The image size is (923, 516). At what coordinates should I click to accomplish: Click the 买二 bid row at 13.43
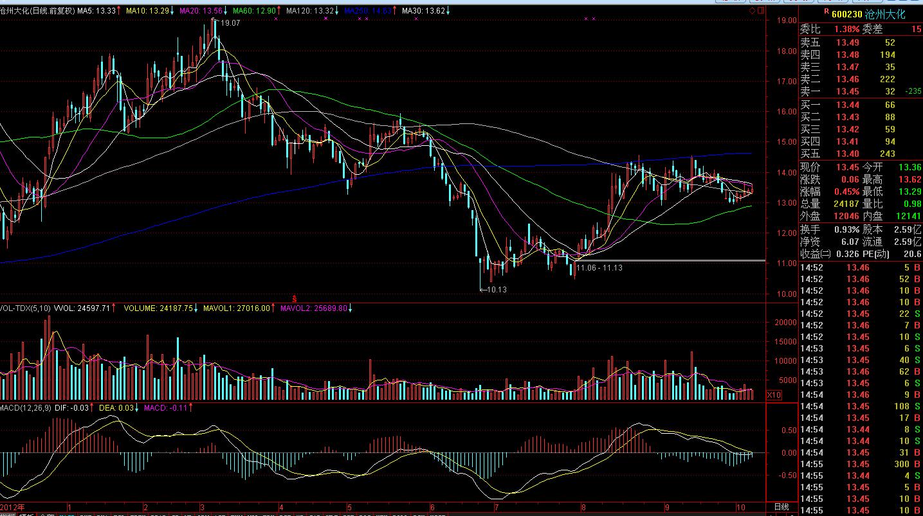pos(861,117)
